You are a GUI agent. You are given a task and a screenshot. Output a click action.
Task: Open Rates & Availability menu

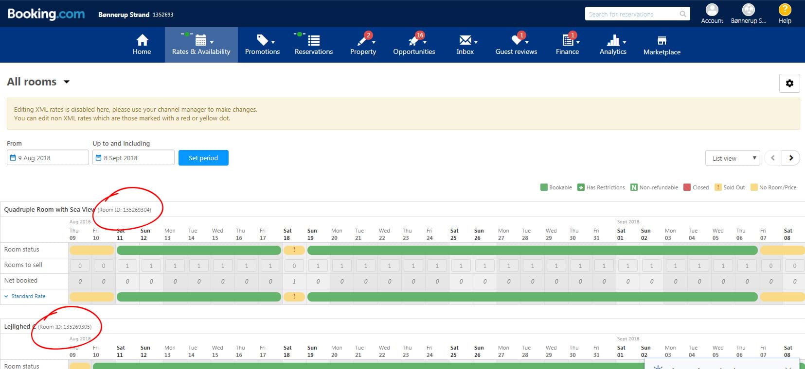(x=201, y=45)
